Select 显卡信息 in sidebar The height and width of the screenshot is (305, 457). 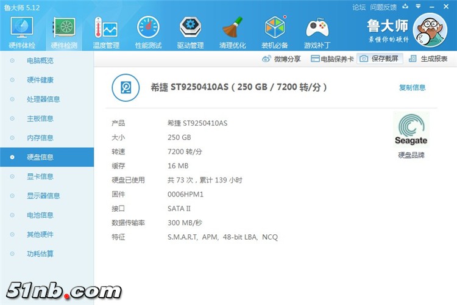(x=47, y=176)
